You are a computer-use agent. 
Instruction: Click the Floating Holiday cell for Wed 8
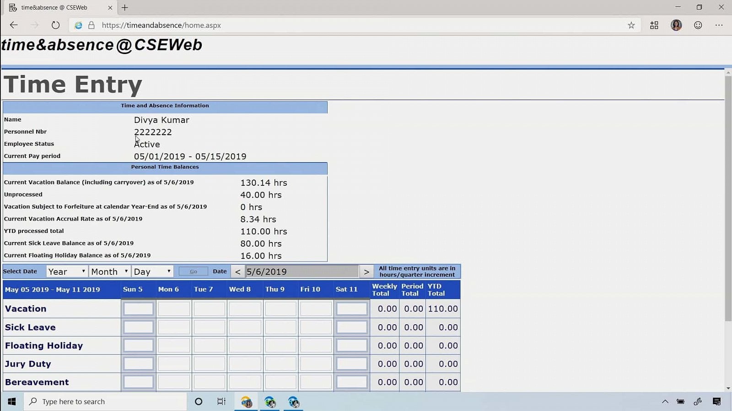pyautogui.click(x=245, y=345)
